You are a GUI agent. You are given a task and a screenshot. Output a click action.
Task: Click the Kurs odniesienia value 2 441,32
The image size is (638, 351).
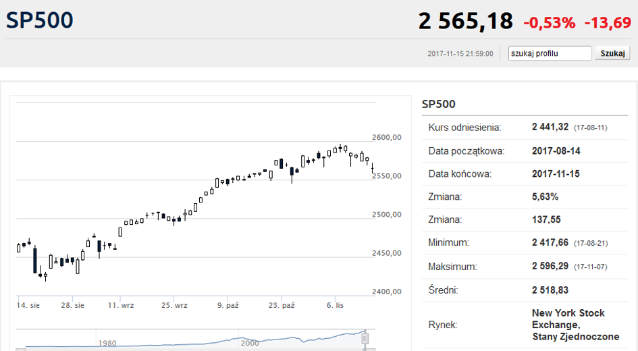tap(550, 127)
